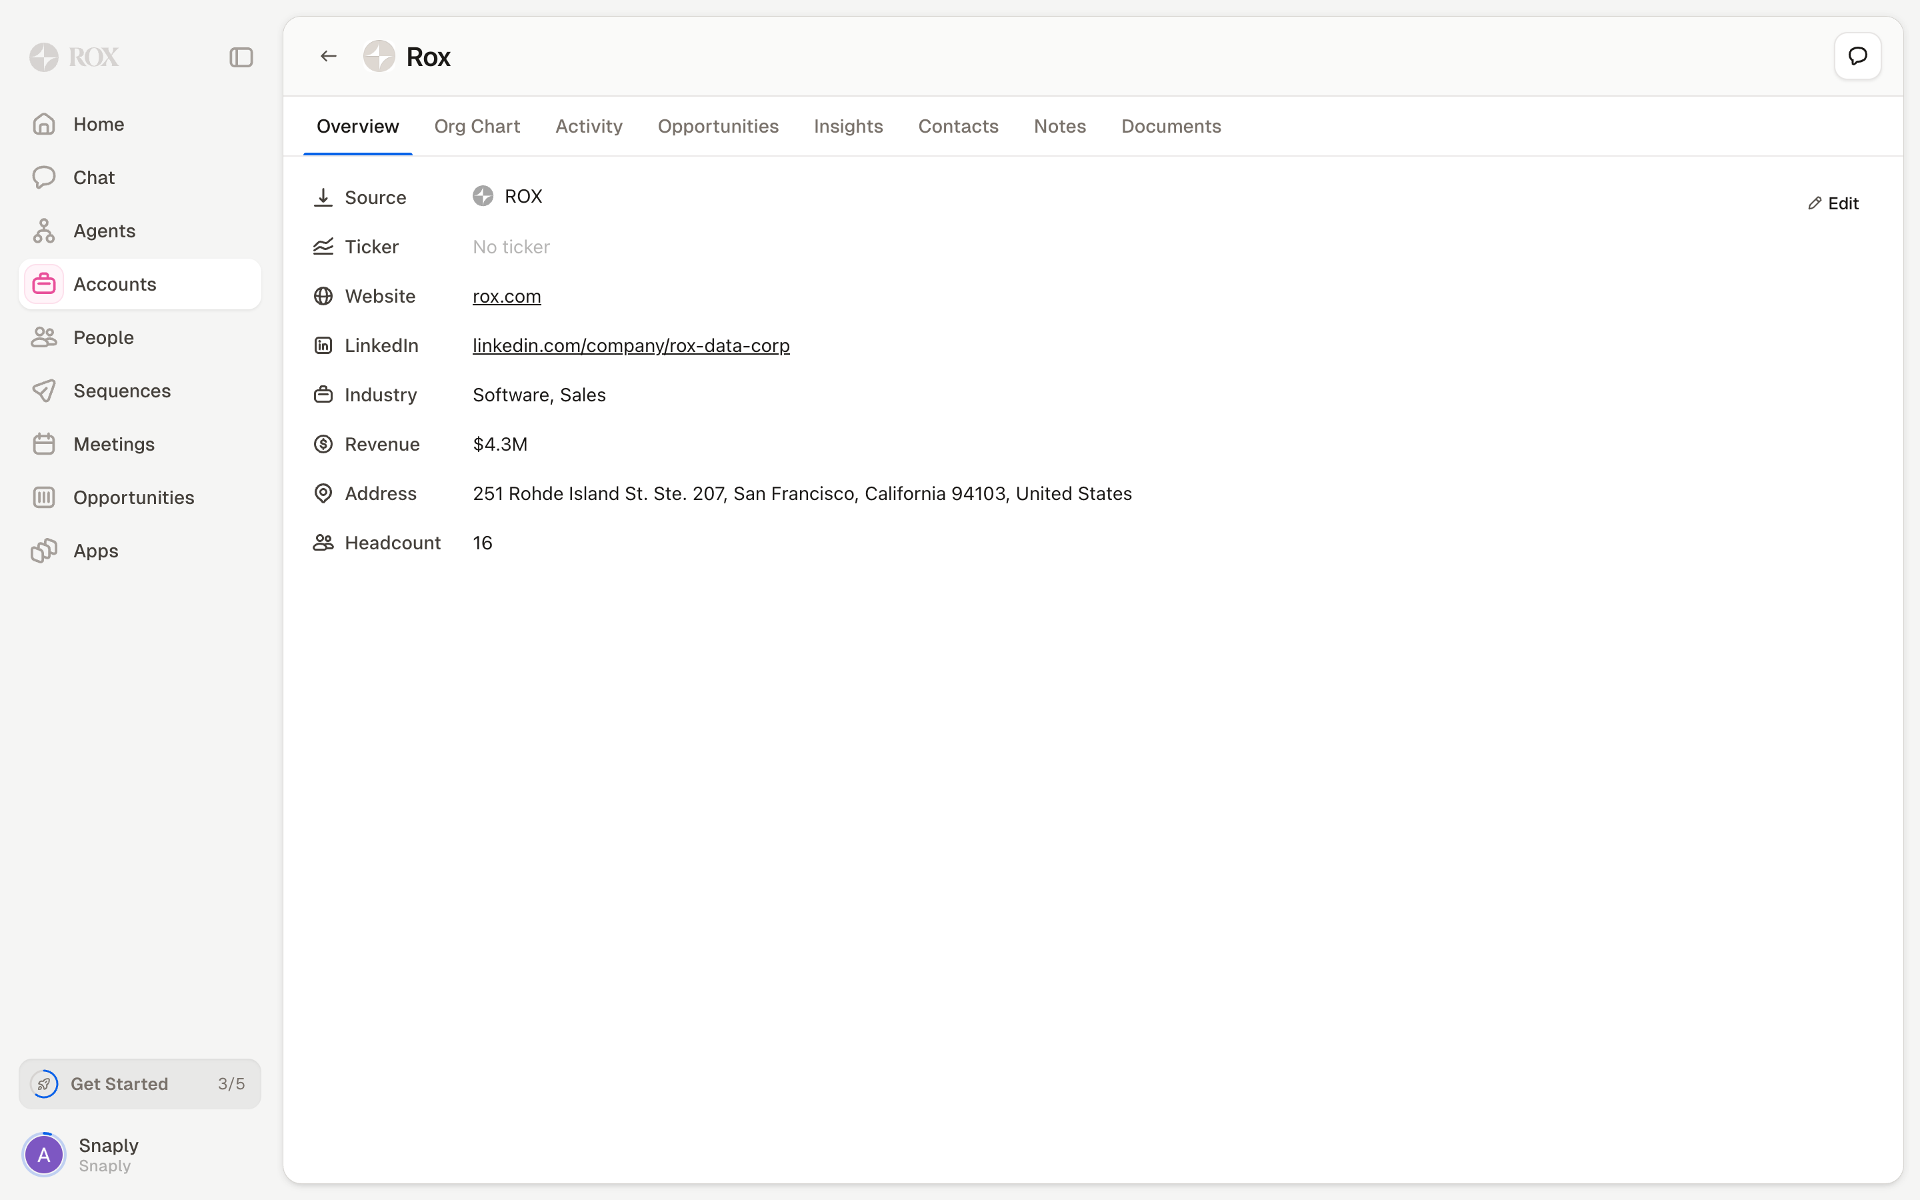Click the headcount value '16'
The width and height of the screenshot is (1920, 1200).
(x=483, y=543)
